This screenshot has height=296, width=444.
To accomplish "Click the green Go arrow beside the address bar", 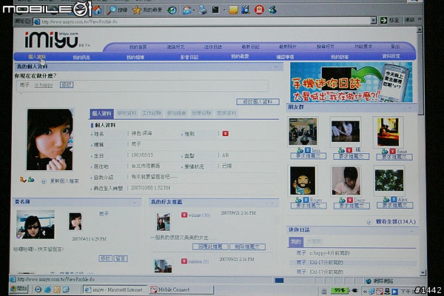I will coord(383,20).
